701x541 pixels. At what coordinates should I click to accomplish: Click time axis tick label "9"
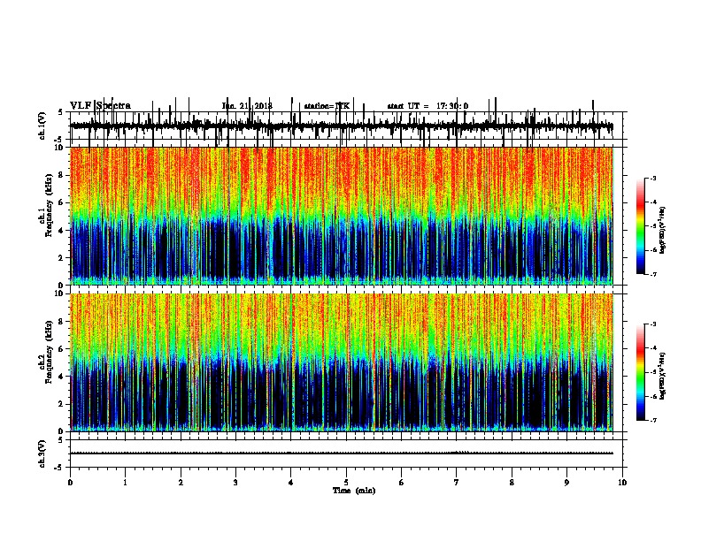(566, 483)
